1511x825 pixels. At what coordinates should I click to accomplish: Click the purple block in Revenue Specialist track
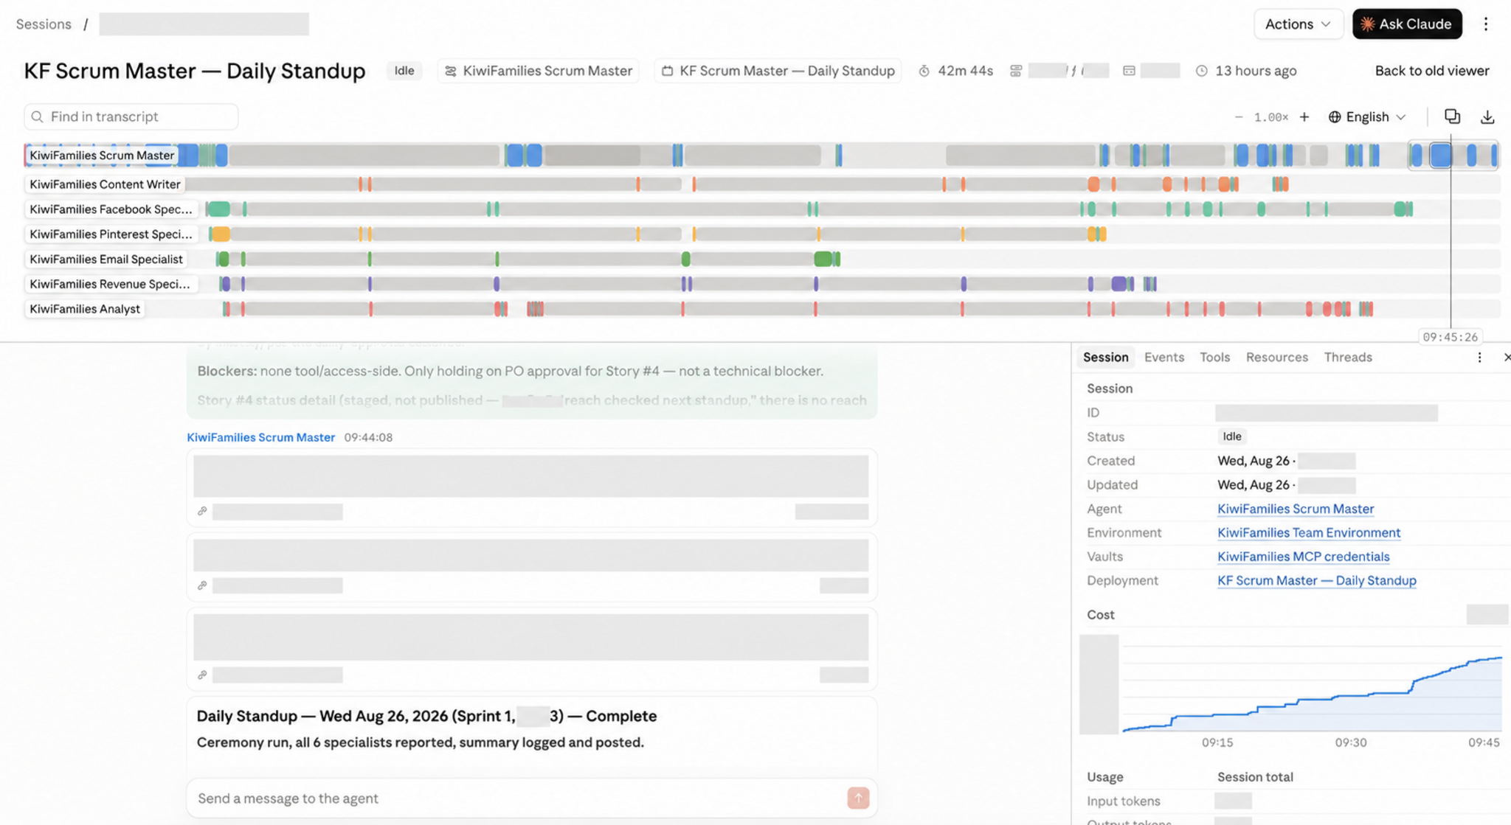tap(1119, 284)
